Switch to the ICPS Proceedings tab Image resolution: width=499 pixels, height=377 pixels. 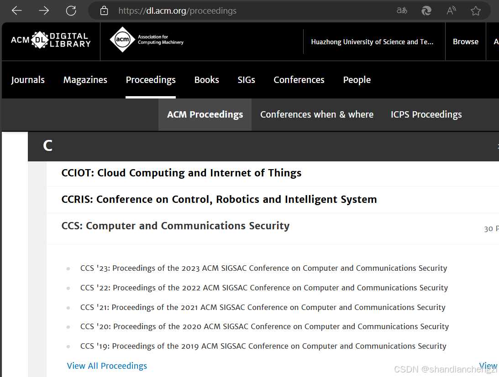(x=426, y=114)
